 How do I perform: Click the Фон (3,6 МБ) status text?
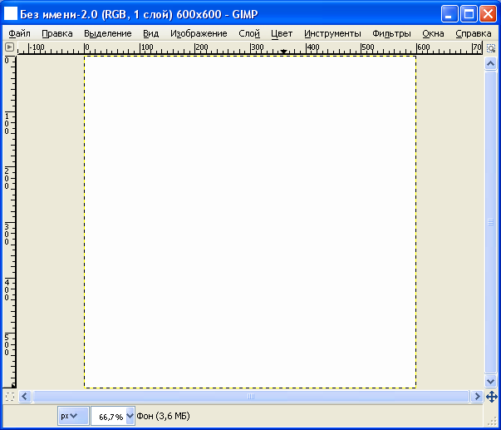point(164,416)
